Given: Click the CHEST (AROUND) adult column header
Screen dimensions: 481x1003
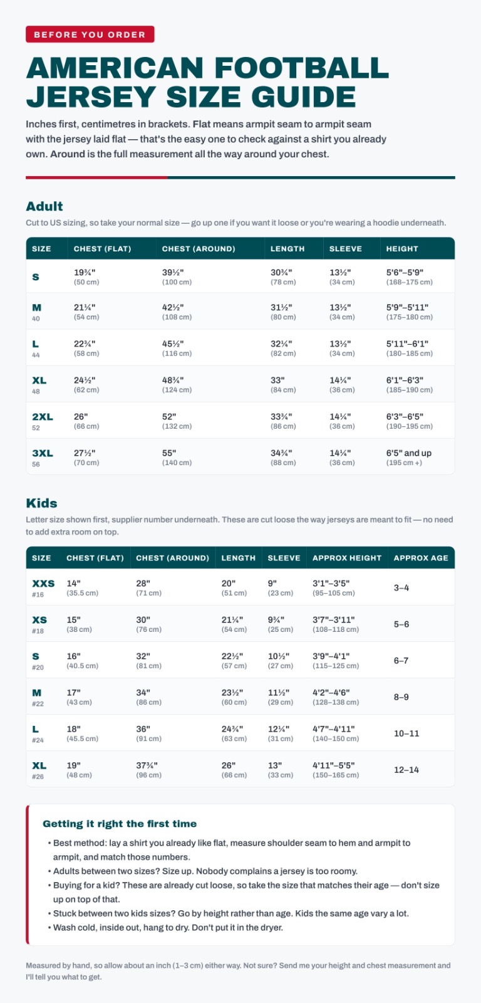Looking at the screenshot, I should pyautogui.click(x=199, y=249).
